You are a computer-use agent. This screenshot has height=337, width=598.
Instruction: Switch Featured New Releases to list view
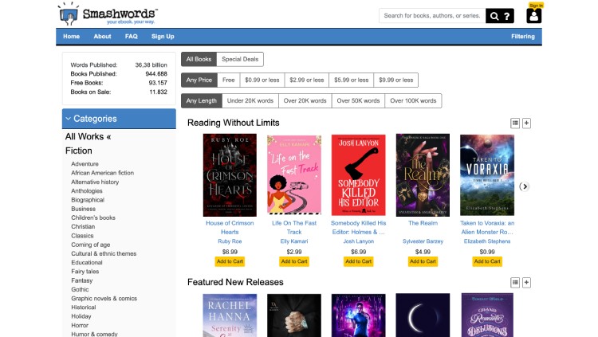tap(515, 283)
